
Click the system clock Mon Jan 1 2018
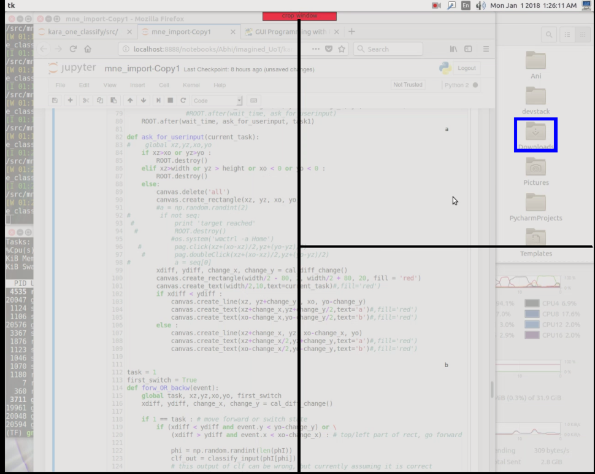click(533, 6)
